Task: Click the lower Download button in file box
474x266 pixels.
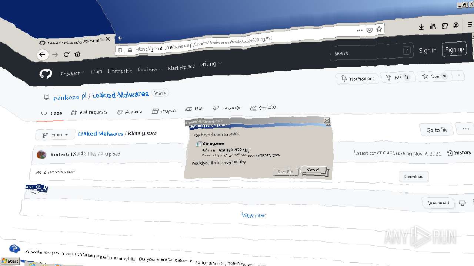Action: [438, 203]
